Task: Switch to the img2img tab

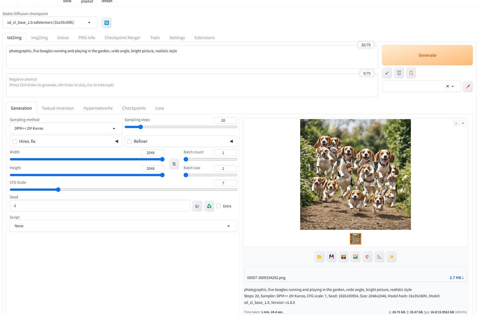Action: 40,38
